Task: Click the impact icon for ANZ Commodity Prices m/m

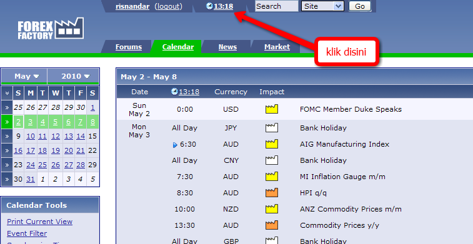Action: click(x=272, y=209)
